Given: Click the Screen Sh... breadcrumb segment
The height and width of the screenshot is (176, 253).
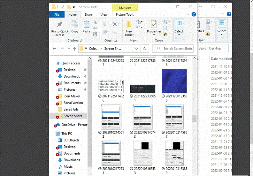Looking at the screenshot, I should [112, 49].
